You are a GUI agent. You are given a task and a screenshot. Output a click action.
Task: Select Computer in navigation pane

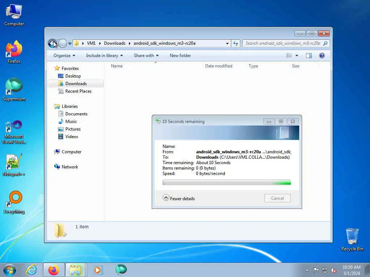pos(72,152)
